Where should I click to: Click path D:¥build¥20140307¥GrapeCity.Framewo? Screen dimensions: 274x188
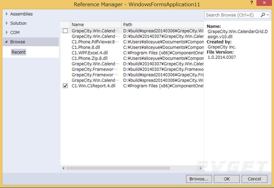[163, 69]
